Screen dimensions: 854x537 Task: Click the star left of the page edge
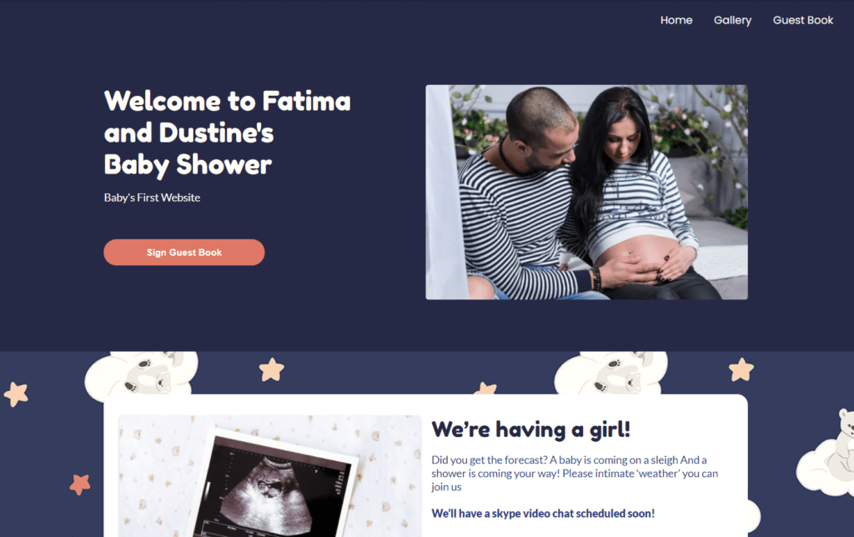coord(16,394)
